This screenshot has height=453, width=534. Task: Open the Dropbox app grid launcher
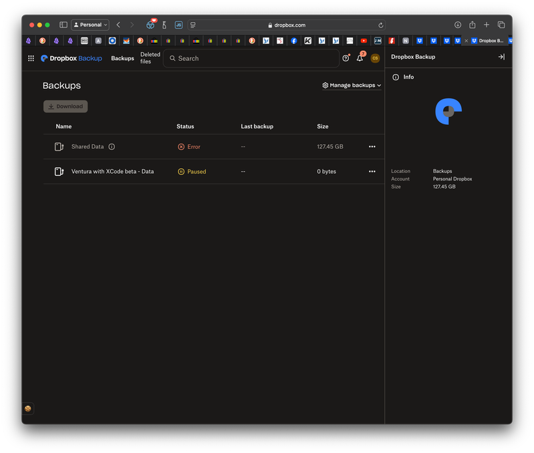31,59
